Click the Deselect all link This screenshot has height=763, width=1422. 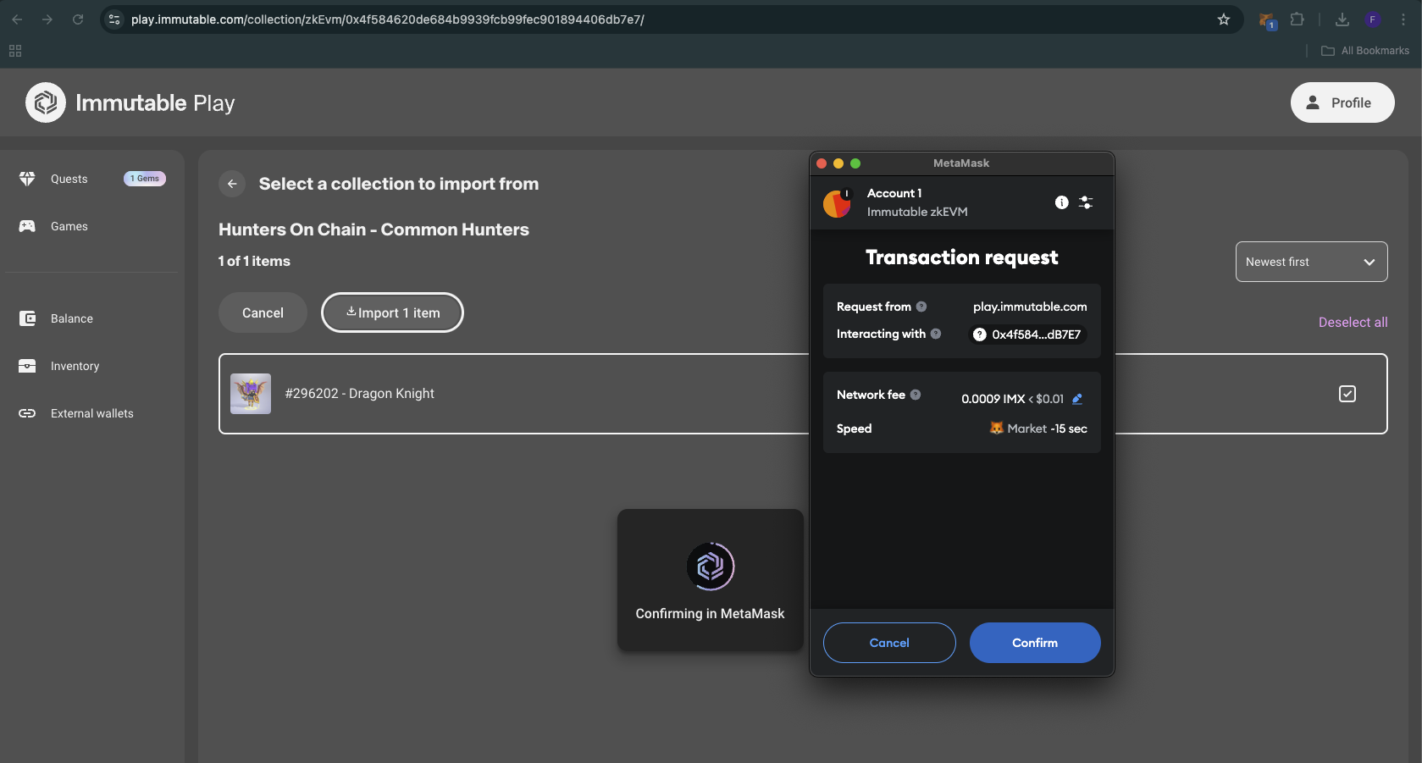pyautogui.click(x=1353, y=322)
